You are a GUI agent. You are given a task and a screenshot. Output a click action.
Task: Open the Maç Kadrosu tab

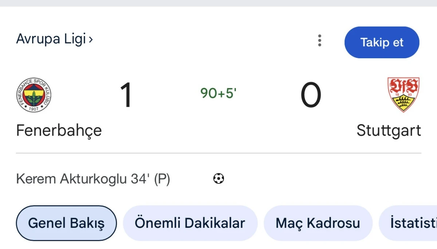point(318,223)
